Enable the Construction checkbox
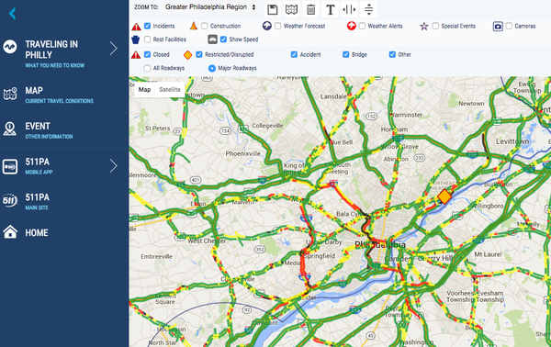 [205, 26]
